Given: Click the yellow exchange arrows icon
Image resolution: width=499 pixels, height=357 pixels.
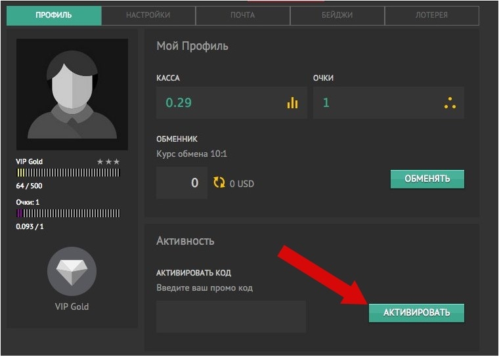Looking at the screenshot, I should point(219,183).
